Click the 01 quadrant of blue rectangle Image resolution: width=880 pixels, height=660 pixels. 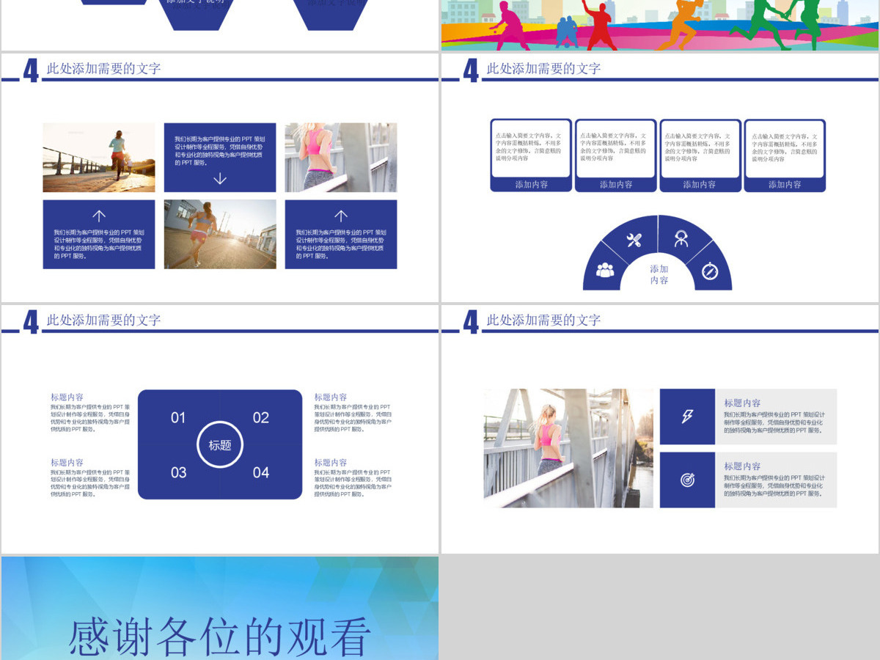[178, 417]
